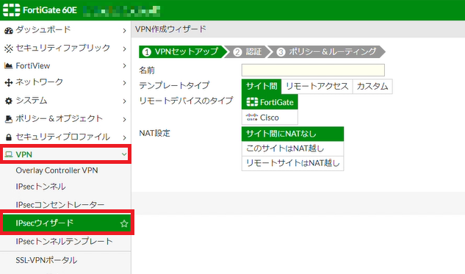Open IPsecトンネル page
Image resolution: width=465 pixels, height=274 pixels.
point(40,187)
